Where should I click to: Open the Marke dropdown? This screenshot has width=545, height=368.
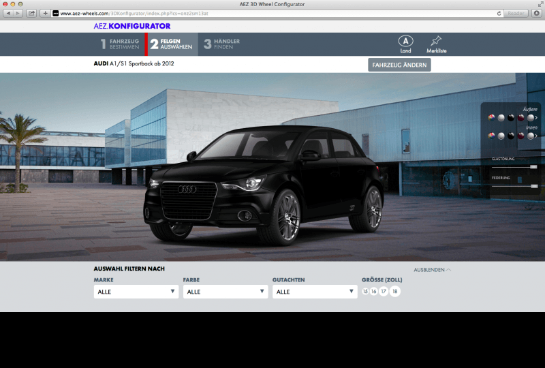click(136, 292)
